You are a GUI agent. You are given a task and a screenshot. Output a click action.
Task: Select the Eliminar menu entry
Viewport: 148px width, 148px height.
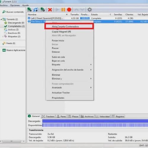70,75
